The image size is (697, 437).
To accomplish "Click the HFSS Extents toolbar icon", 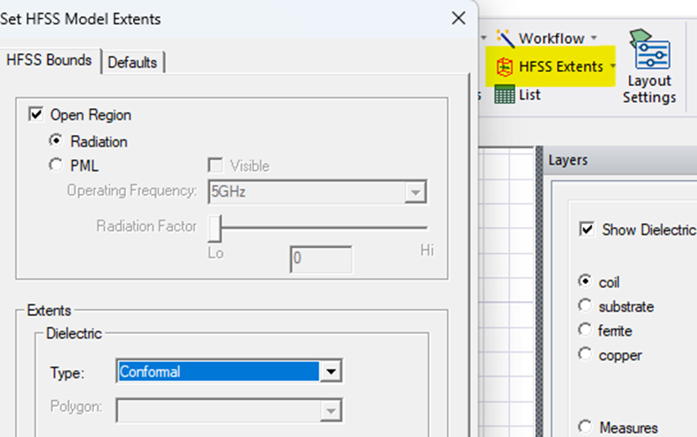I will coord(505,66).
